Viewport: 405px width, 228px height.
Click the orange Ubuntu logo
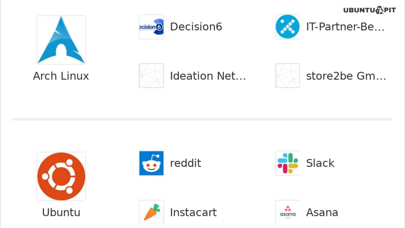61,176
